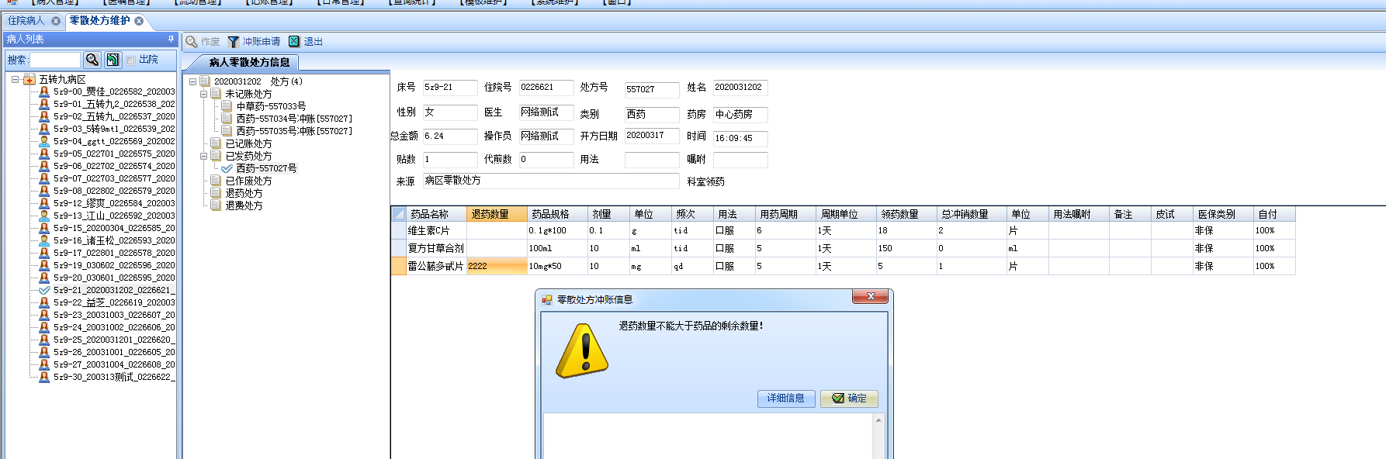Collapse the 2020031202 处方(4) node
This screenshot has width=1386, height=459.
pyautogui.click(x=193, y=81)
